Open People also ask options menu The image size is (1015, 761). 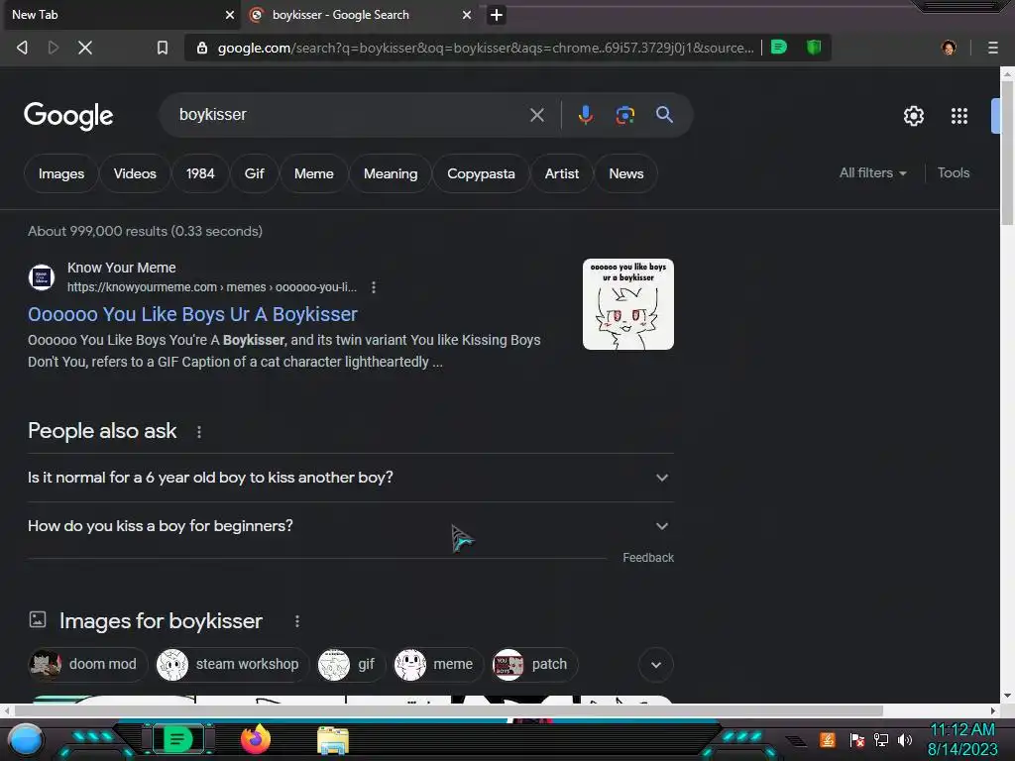(x=198, y=432)
